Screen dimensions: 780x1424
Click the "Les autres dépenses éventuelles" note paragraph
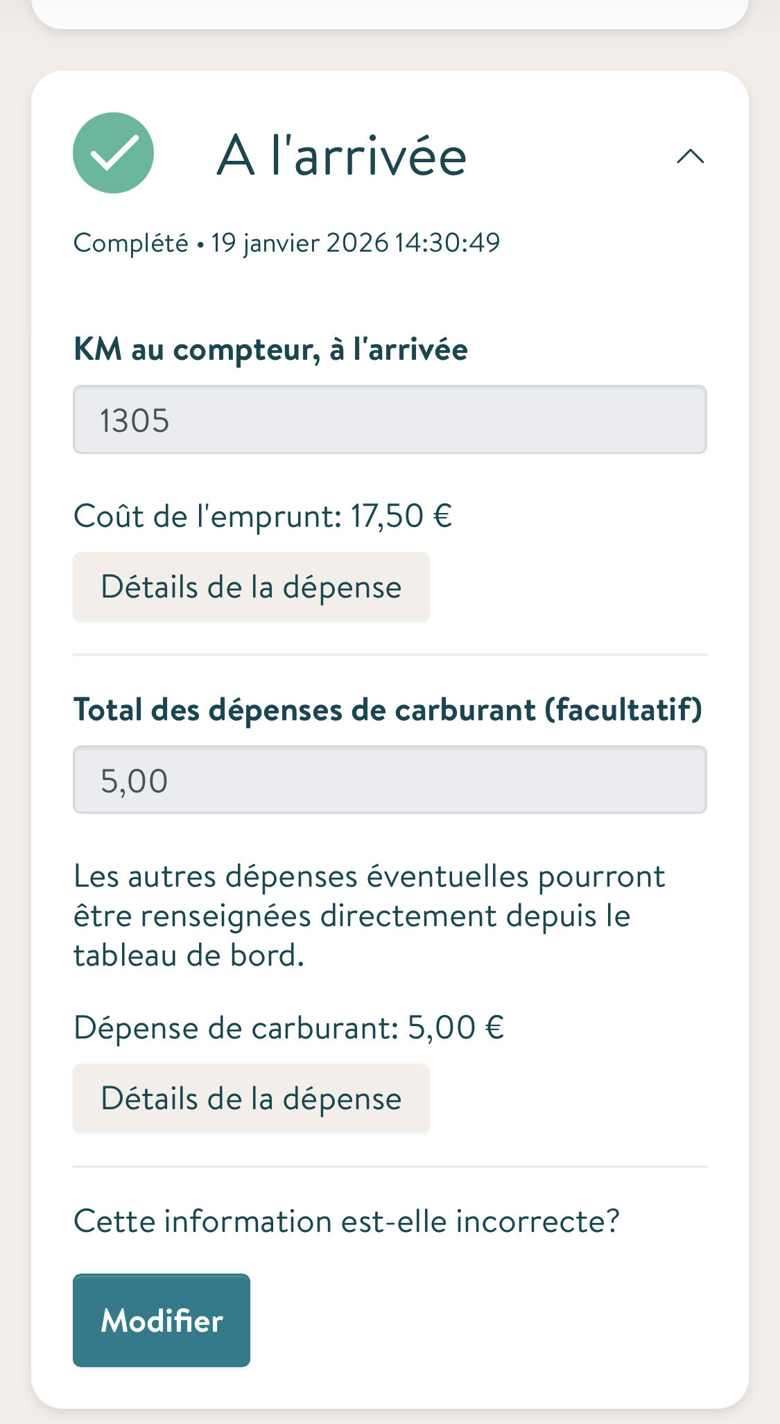369,916
